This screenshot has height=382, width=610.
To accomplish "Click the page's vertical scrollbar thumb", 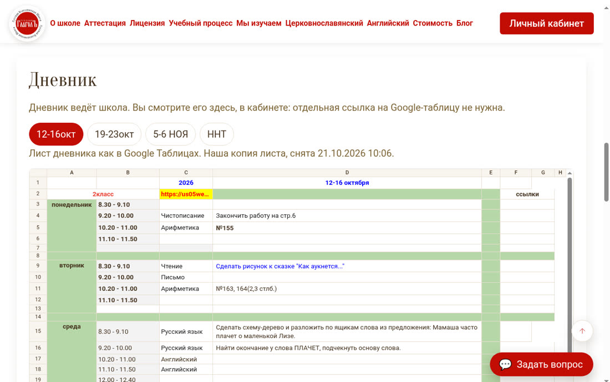I will (606, 172).
